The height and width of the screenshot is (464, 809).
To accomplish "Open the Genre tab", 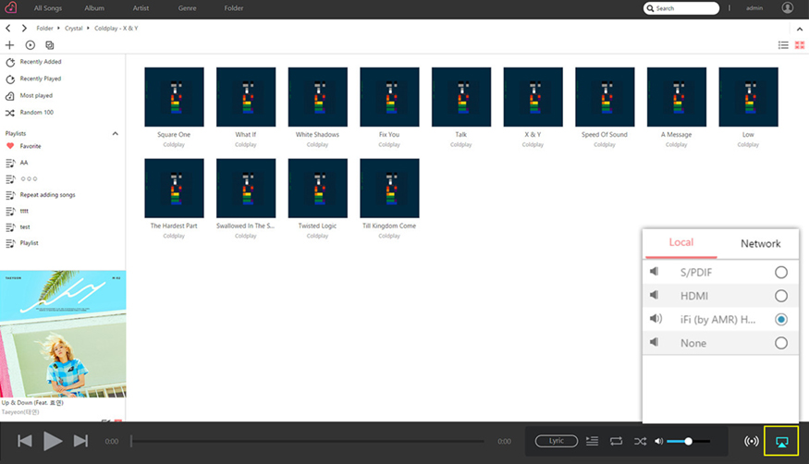I will pos(188,8).
